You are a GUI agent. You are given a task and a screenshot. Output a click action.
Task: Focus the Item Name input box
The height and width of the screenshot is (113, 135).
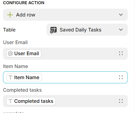pos(65,77)
